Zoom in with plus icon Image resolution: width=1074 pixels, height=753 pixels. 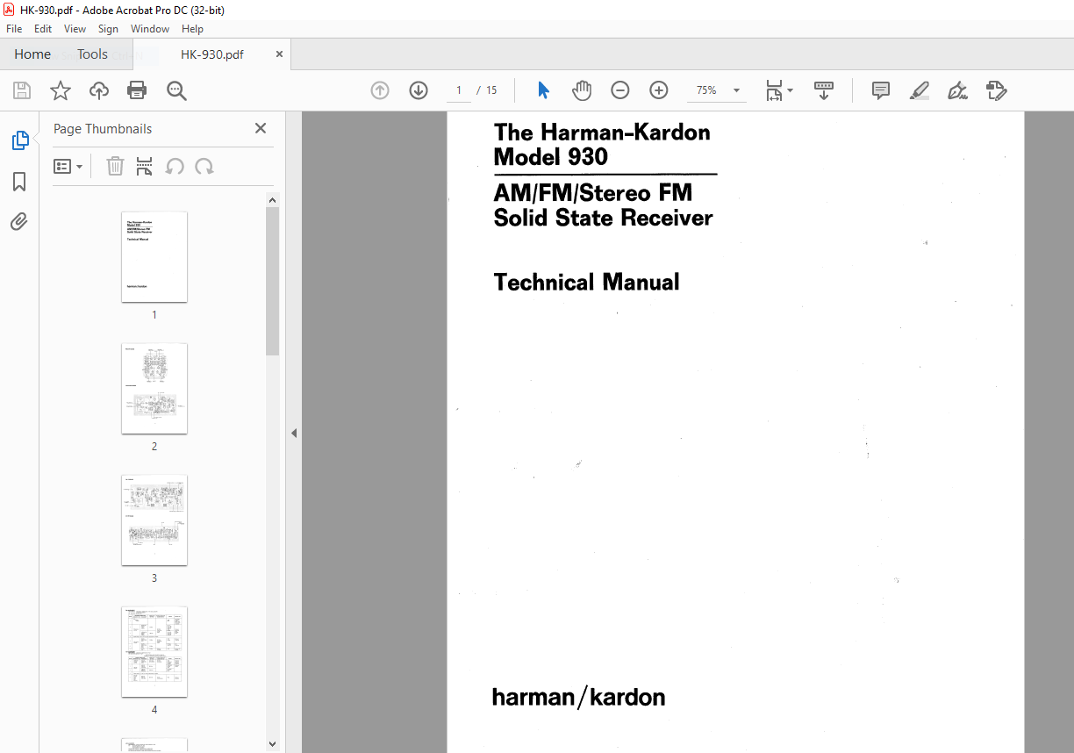(x=659, y=90)
